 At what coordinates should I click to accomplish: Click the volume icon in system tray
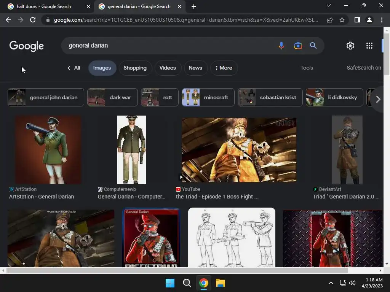click(x=352, y=283)
